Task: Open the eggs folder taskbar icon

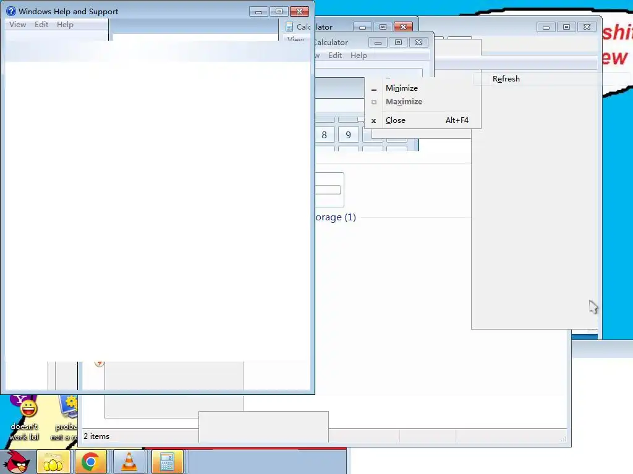Action: (x=53, y=462)
